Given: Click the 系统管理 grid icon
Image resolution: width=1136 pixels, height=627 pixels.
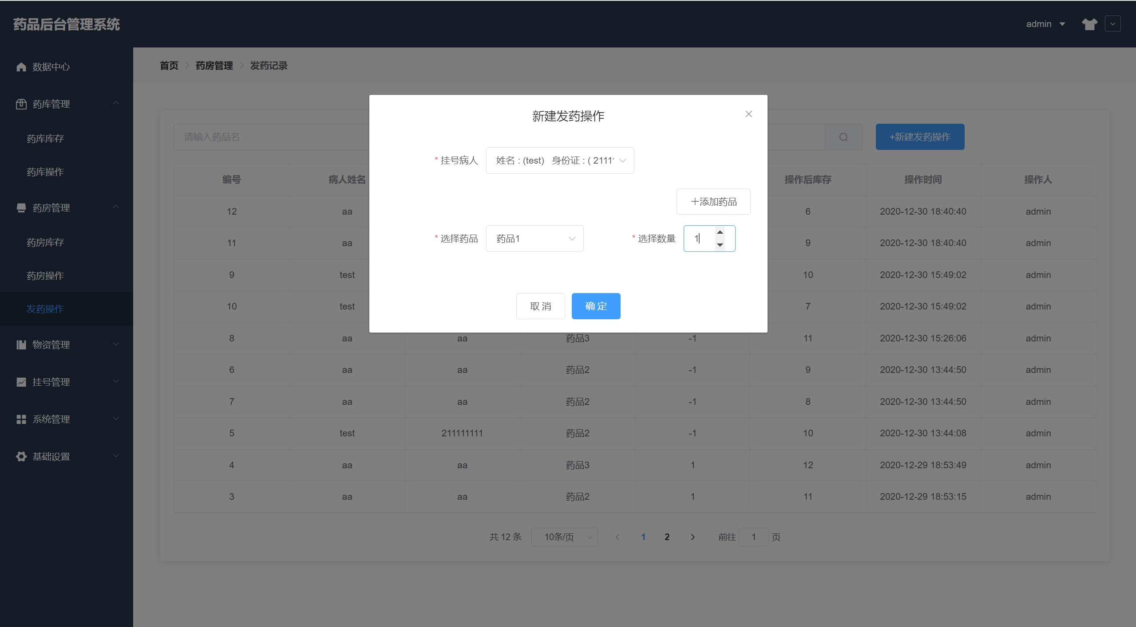Looking at the screenshot, I should 21,419.
